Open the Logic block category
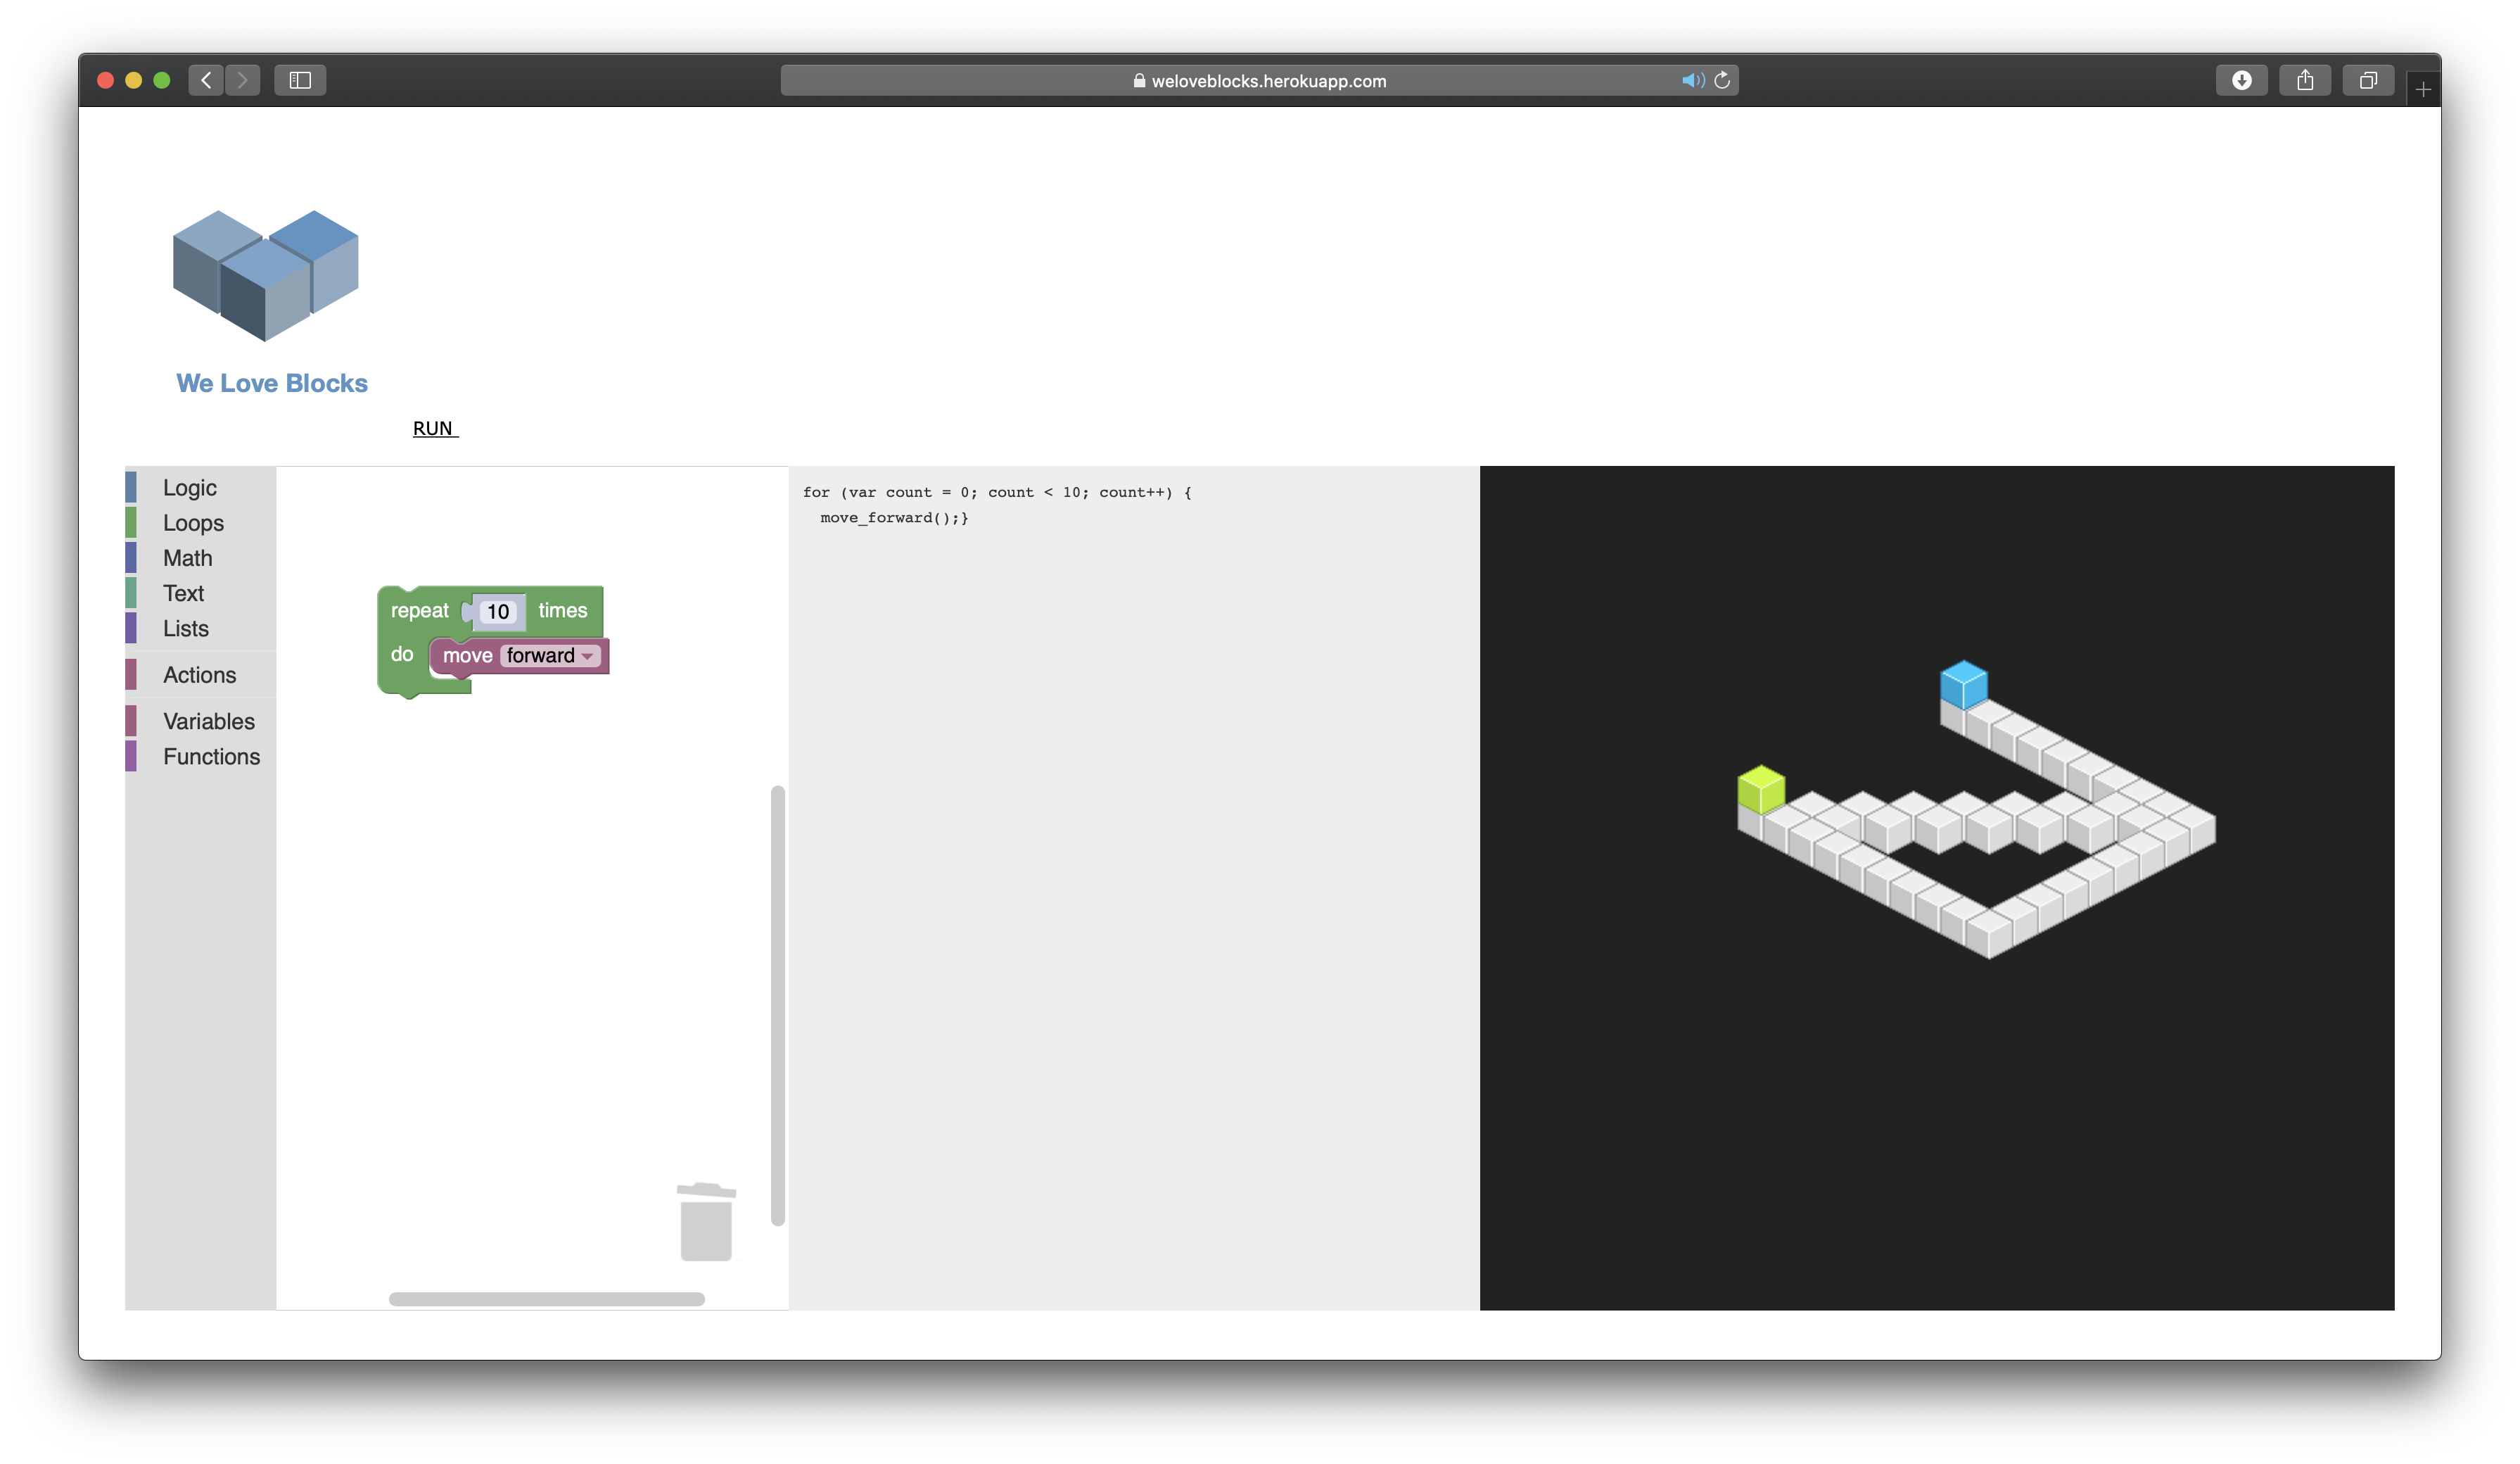 [189, 487]
